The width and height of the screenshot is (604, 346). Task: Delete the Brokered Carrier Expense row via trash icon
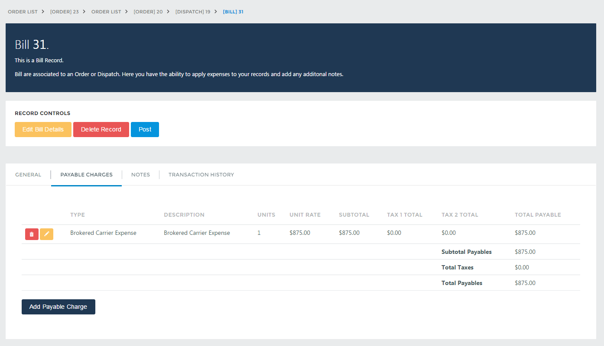[x=32, y=234]
